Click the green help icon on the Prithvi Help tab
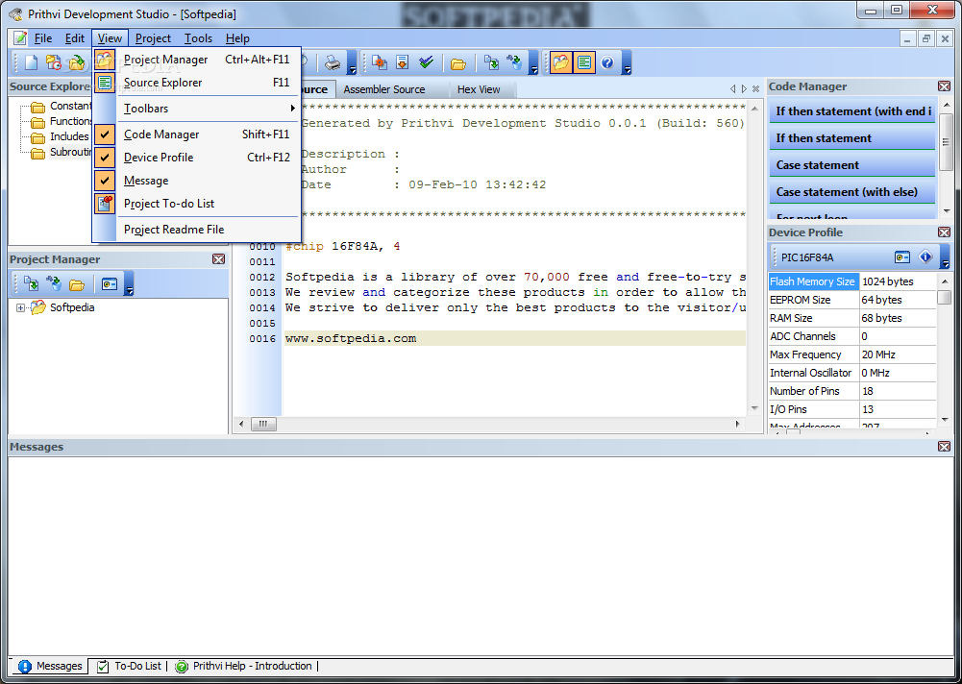 click(x=182, y=666)
